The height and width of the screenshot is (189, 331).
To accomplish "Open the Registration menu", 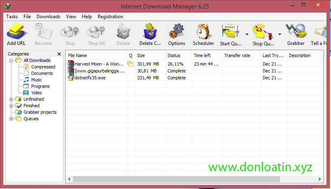I will [x=110, y=17].
